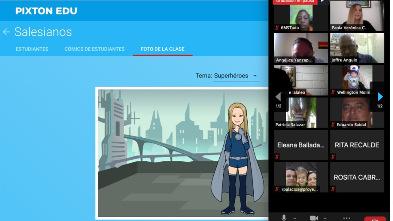Open the Zoom more options ellipsis
393x221 pixels.
click(347, 218)
